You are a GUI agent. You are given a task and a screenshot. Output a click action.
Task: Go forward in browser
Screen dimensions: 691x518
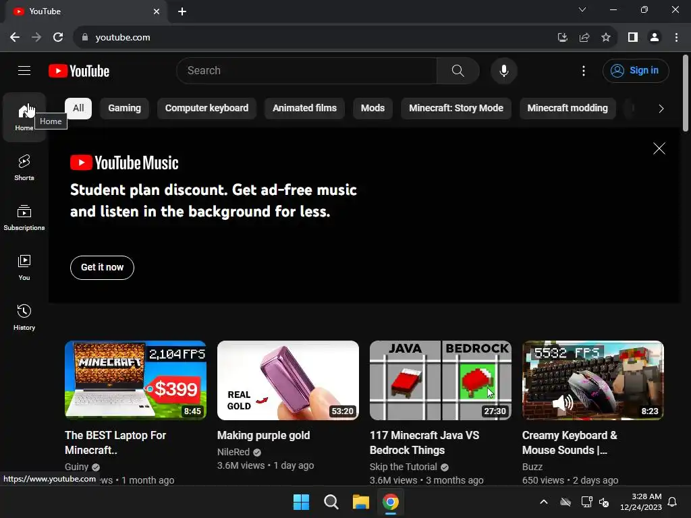tap(36, 38)
